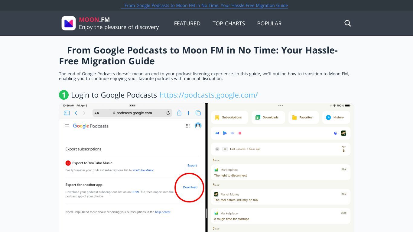413x232 pixels.
Task: Click the rewind playback button
Action: click(217, 133)
